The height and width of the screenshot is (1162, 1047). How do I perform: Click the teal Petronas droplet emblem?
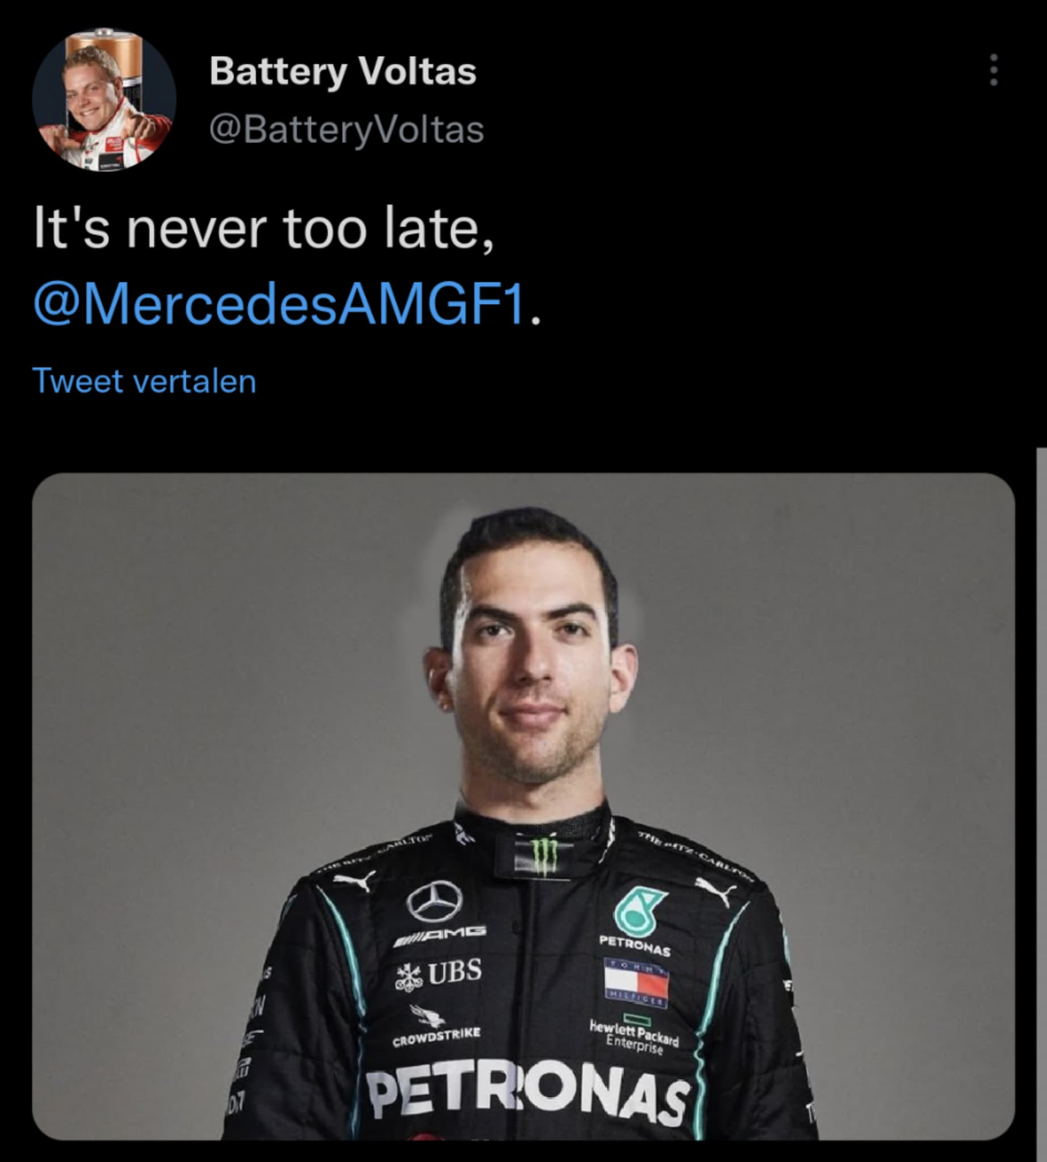click(x=638, y=911)
